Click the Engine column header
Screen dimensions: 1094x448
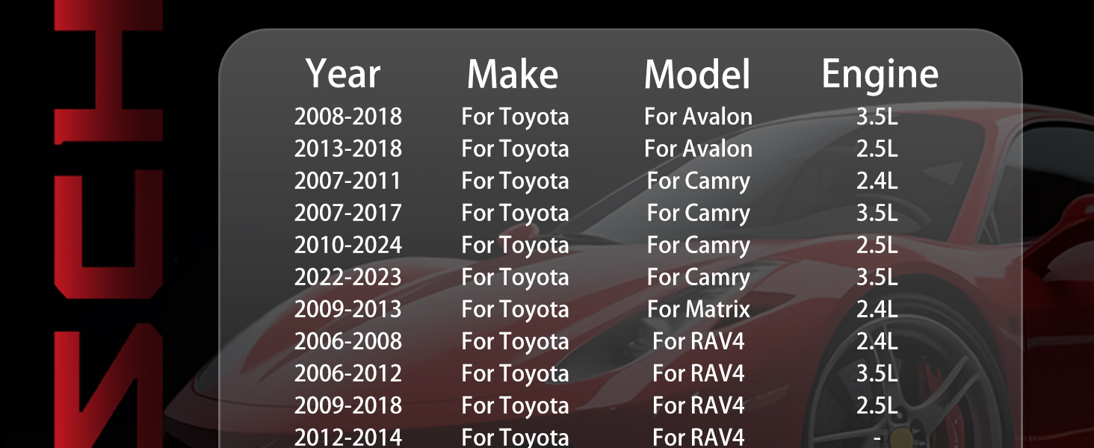coord(880,74)
